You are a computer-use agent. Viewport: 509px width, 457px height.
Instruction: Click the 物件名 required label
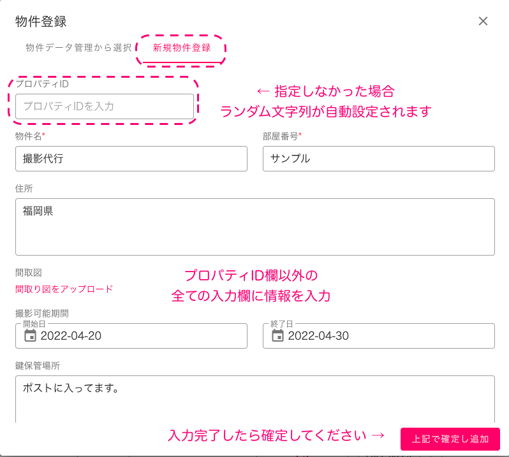pyautogui.click(x=30, y=136)
